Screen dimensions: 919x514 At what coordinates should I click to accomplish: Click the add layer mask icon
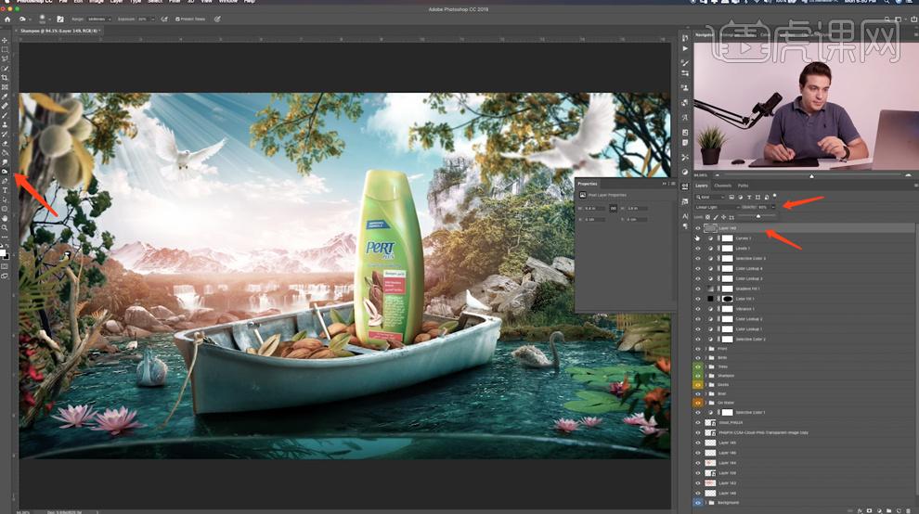(x=869, y=510)
